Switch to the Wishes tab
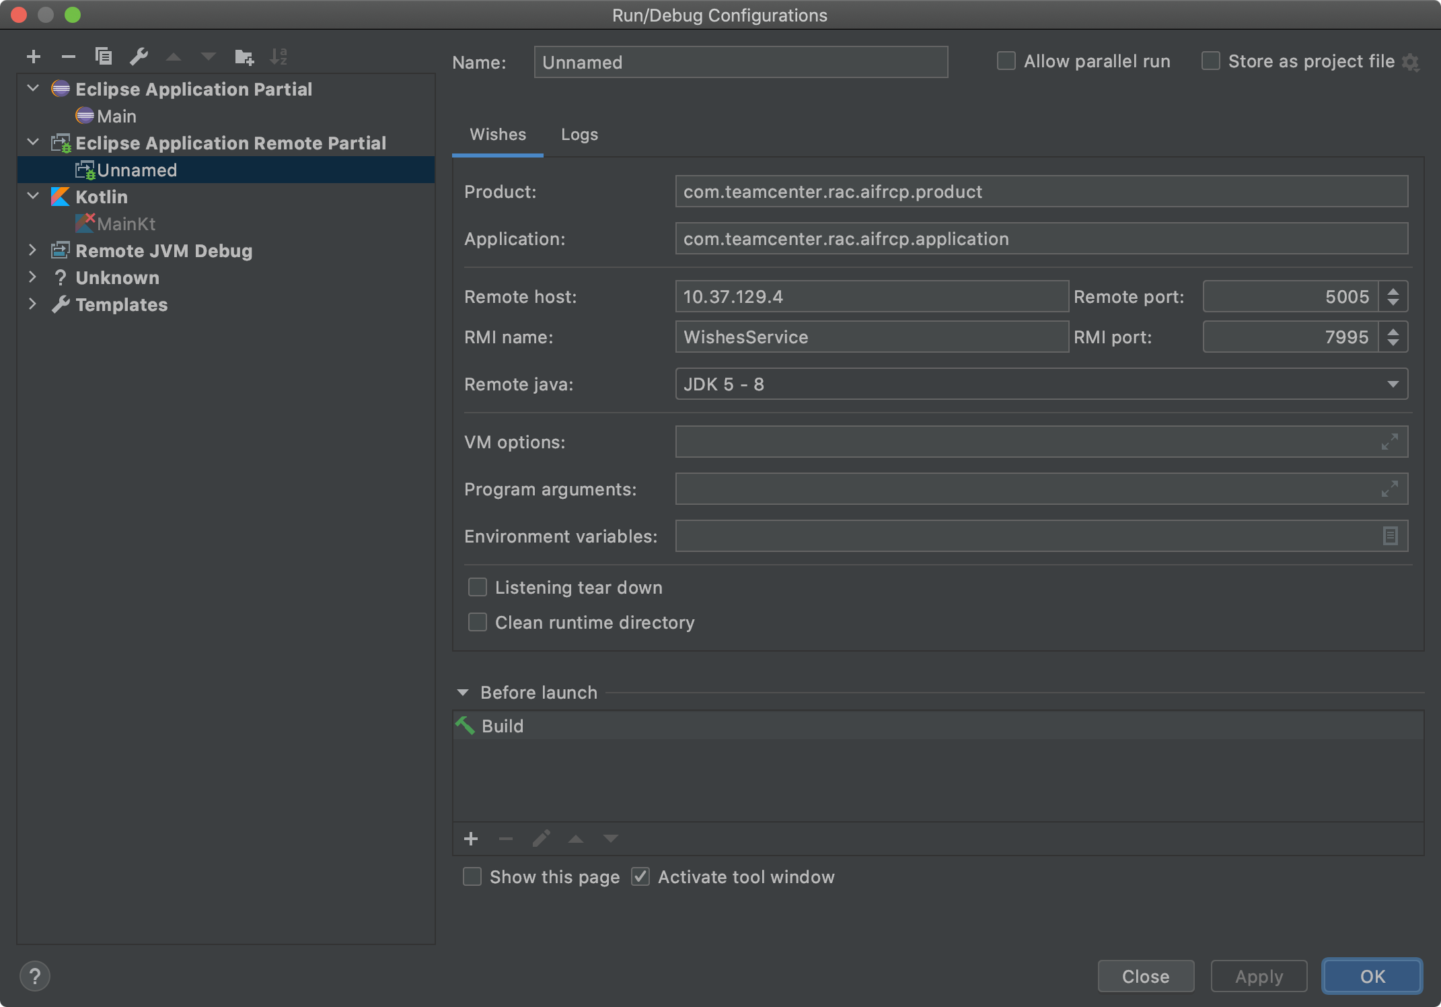 click(x=498, y=135)
